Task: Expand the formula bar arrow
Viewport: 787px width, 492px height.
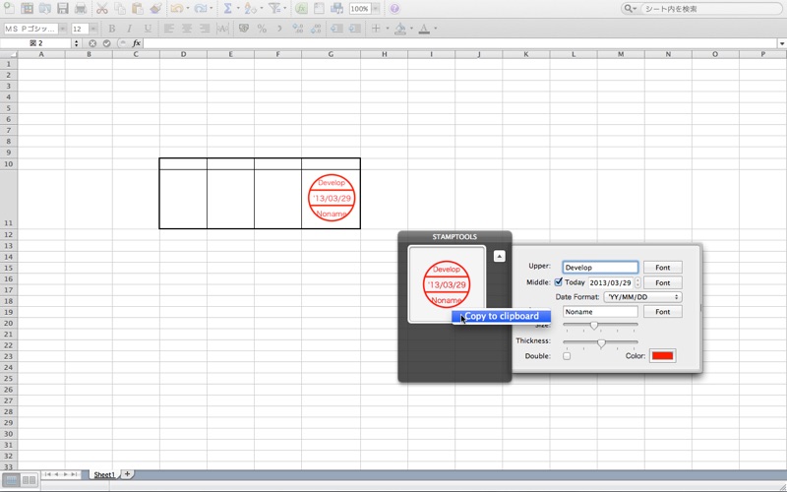Action: click(782, 43)
